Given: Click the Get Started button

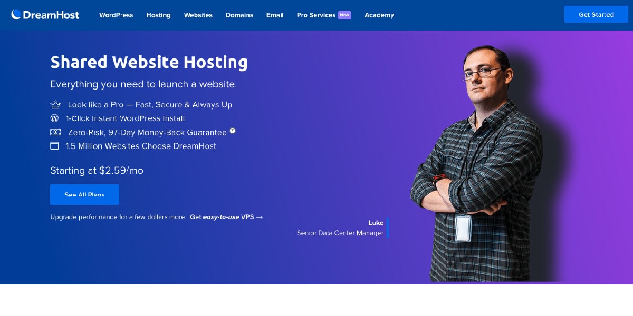Looking at the screenshot, I should [596, 14].
